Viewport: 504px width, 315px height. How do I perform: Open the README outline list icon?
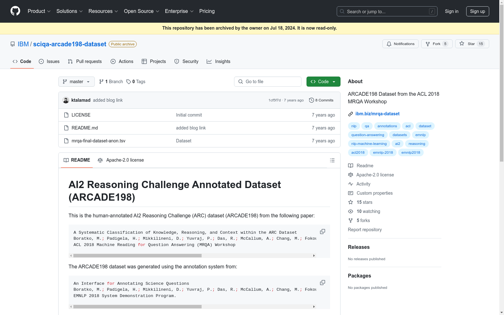click(x=332, y=160)
